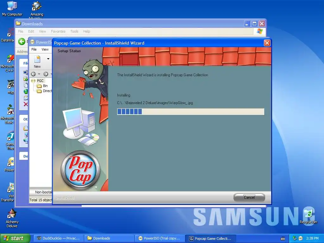The height and width of the screenshot is (243, 324).
Task: Click the Windows Start button
Action: click(15, 238)
